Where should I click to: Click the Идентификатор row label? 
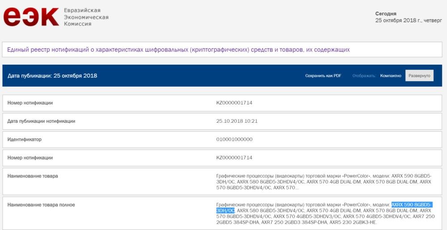[25, 139]
